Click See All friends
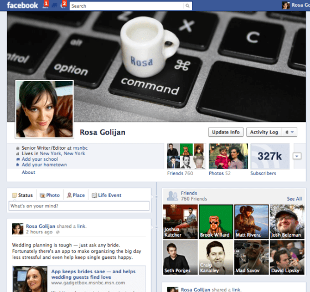Screen dimensions: 310x292 pyautogui.click(x=294, y=199)
